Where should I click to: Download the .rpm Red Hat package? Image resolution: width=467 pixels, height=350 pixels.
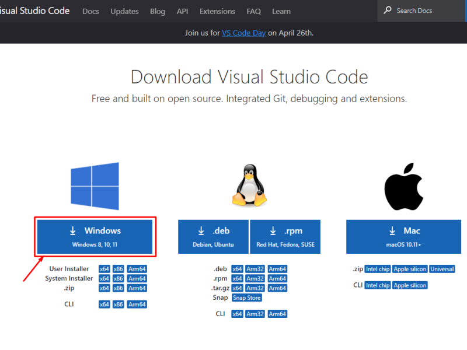point(285,237)
